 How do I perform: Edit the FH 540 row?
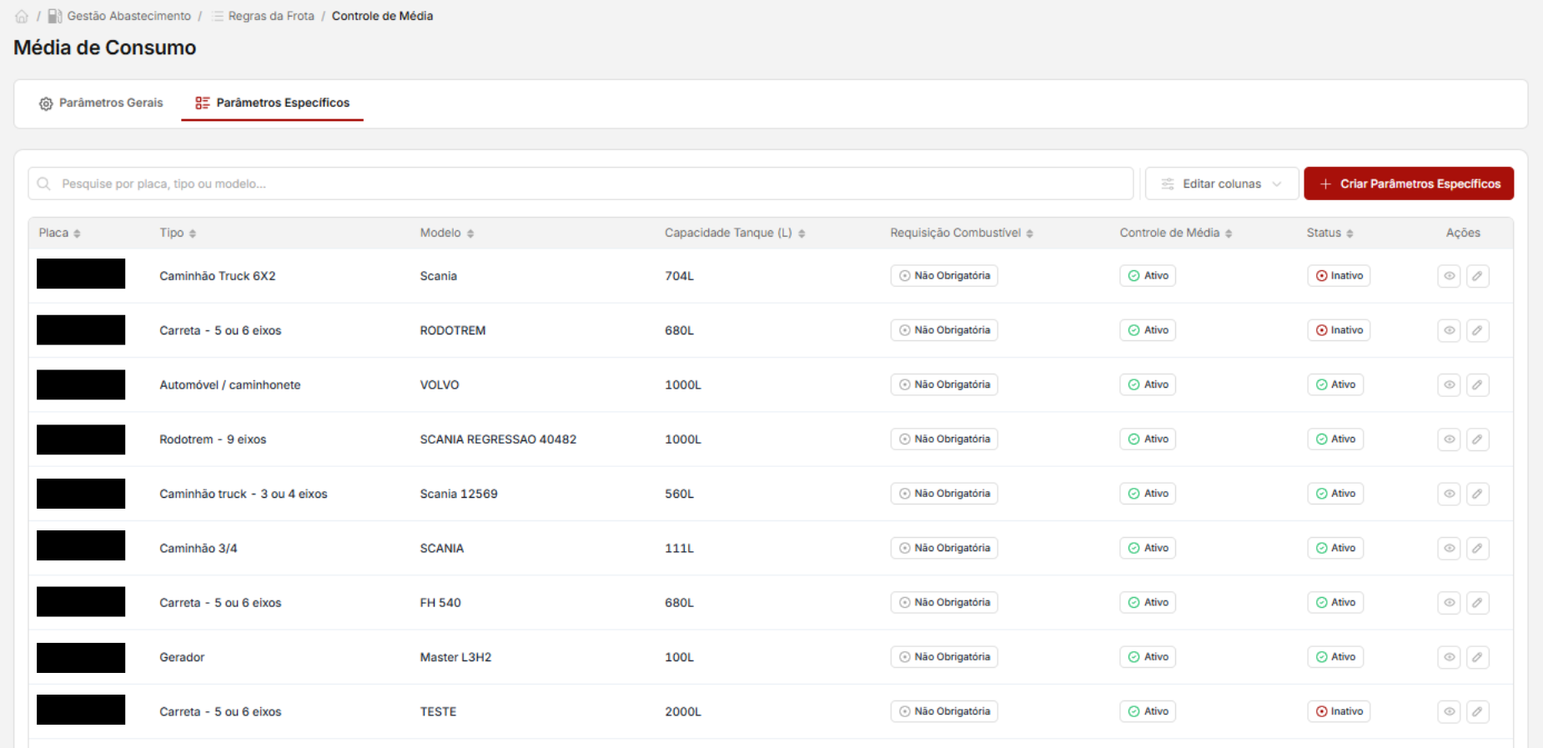[x=1477, y=603]
